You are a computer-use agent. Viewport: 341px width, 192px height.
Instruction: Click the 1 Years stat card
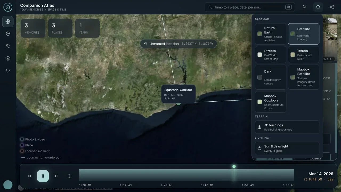point(87,28)
